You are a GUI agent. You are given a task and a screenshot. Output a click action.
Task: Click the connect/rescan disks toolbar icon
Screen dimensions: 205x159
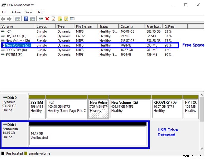[x=41, y=19]
